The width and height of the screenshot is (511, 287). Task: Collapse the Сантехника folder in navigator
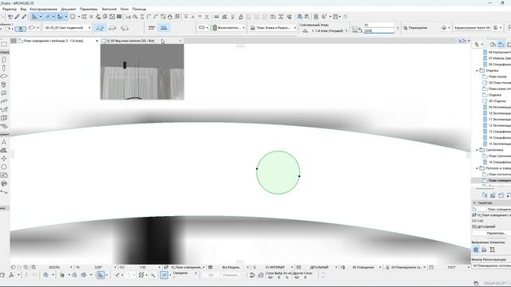(x=477, y=150)
